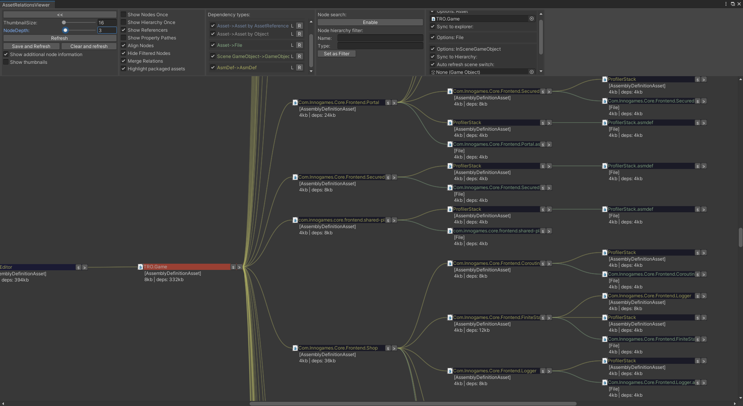Expand the Frontend.Shop node with '>'

pos(394,348)
